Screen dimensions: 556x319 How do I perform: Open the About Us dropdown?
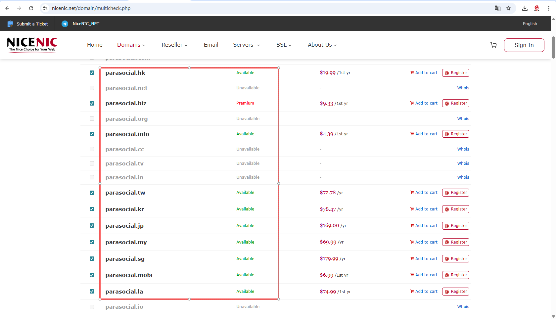pyautogui.click(x=322, y=45)
